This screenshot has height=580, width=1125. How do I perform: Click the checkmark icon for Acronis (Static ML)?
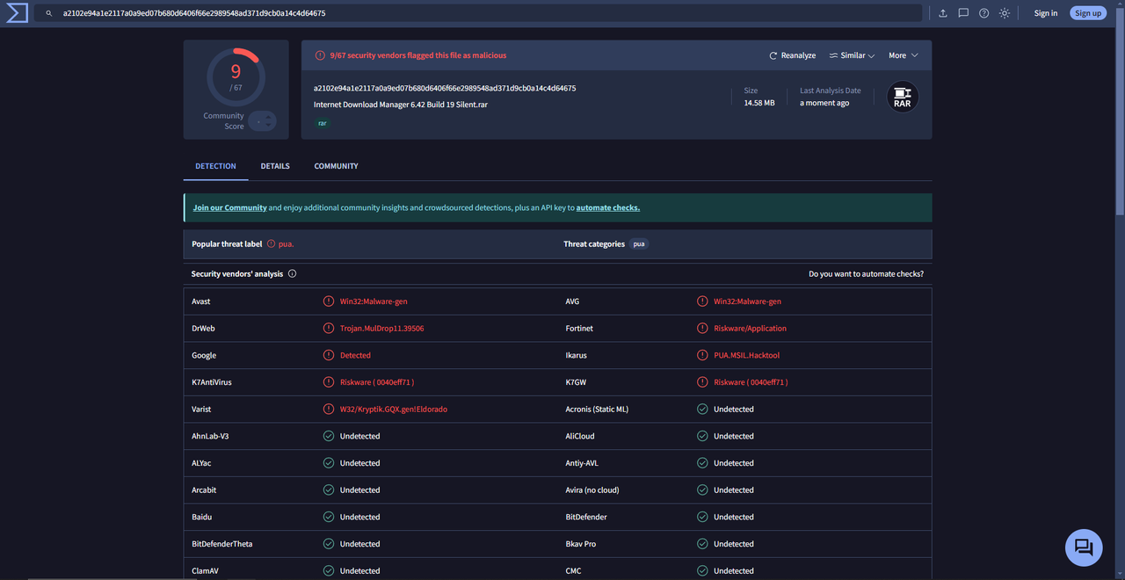(x=702, y=409)
